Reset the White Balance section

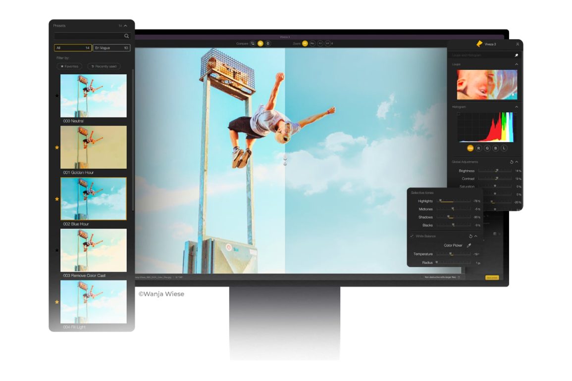click(470, 237)
